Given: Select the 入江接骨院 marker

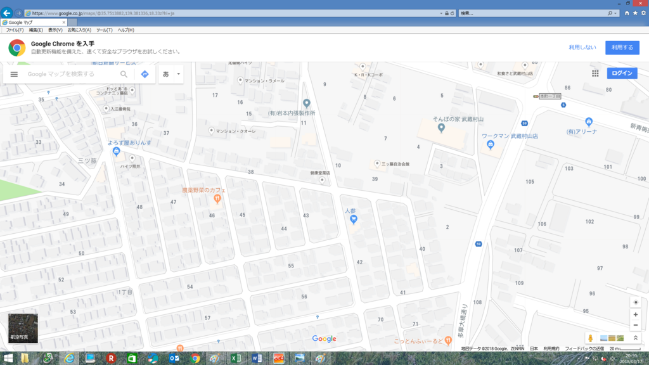Looking at the screenshot, I should pos(106,109).
